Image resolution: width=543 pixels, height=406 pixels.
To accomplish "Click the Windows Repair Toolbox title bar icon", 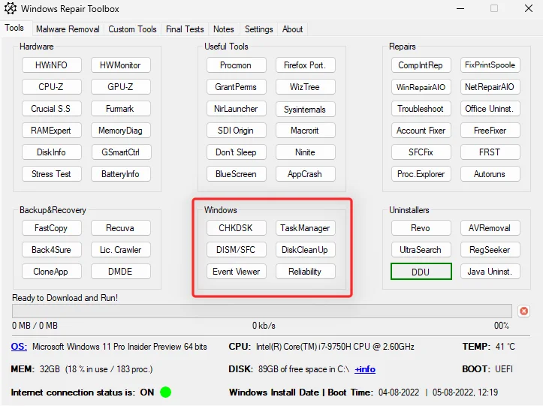I will click(x=10, y=9).
